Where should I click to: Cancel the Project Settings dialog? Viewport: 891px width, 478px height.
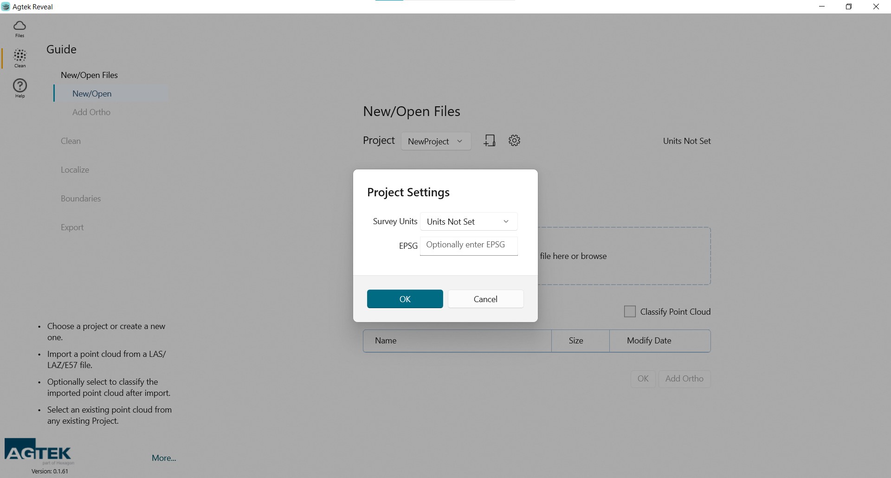[485, 299]
